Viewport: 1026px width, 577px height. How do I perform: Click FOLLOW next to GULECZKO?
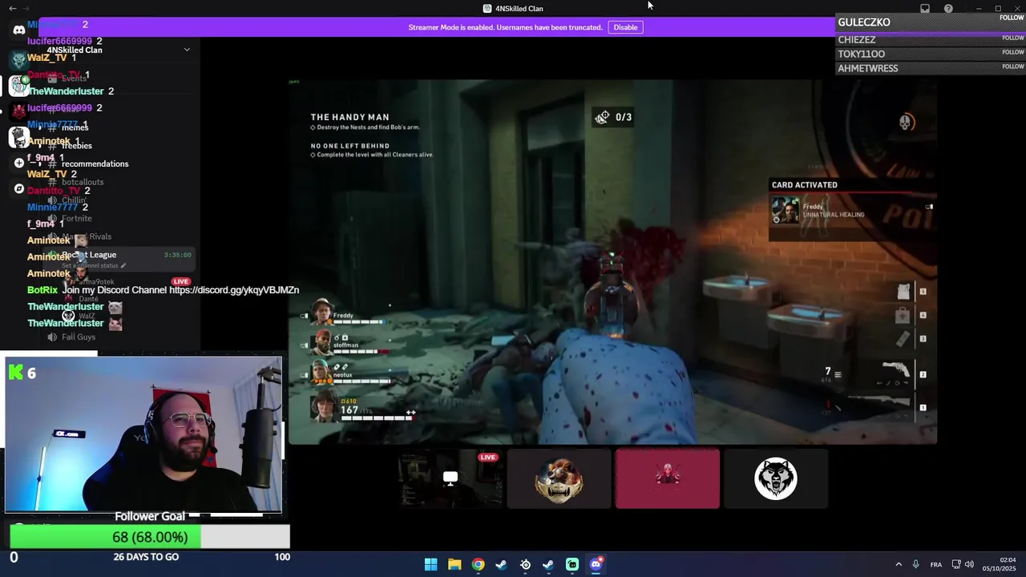tap(1012, 18)
